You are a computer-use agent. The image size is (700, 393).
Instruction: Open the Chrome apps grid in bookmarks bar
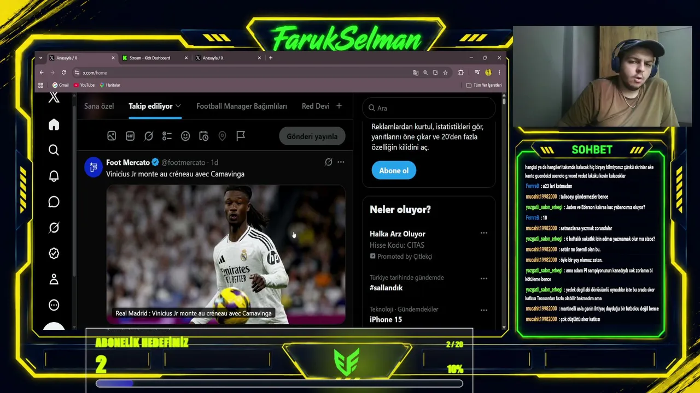pyautogui.click(x=40, y=85)
